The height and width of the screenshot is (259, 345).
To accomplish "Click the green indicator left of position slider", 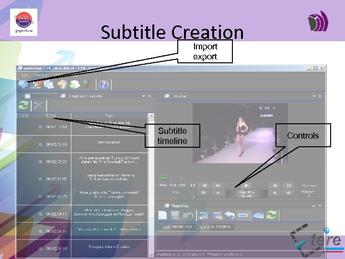I will pyautogui.click(x=164, y=177).
